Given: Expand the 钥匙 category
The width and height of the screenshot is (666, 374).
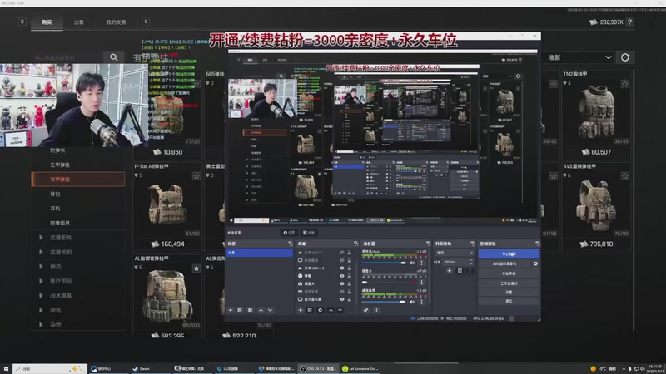Looking at the screenshot, I should pos(41,310).
